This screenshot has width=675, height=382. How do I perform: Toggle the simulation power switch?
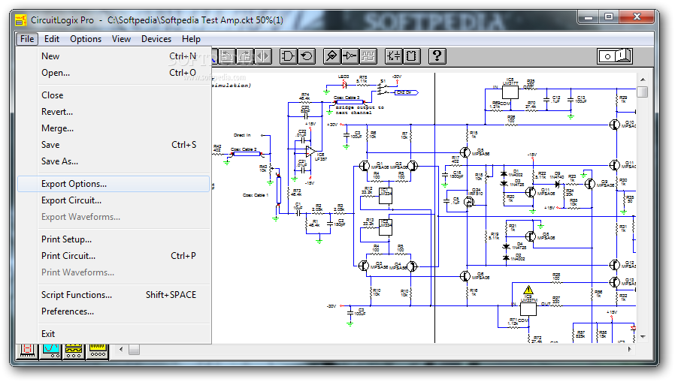615,56
